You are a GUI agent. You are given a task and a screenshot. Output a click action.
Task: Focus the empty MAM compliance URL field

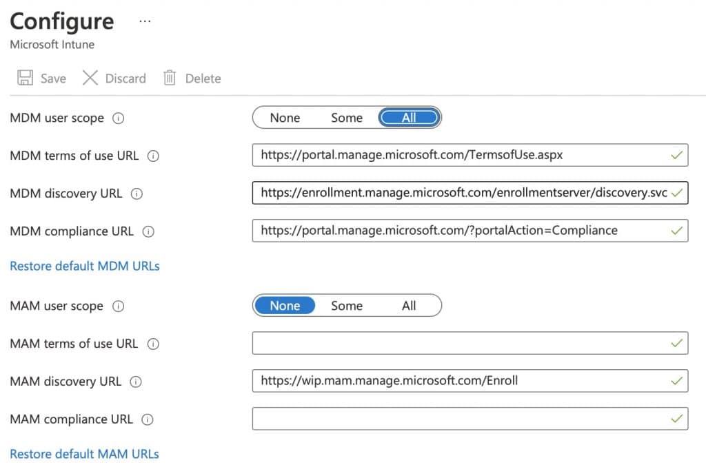coord(470,419)
